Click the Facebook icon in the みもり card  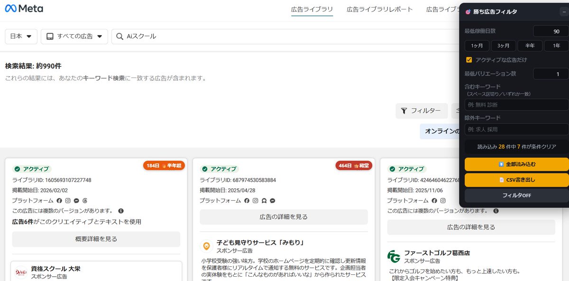pos(247,201)
